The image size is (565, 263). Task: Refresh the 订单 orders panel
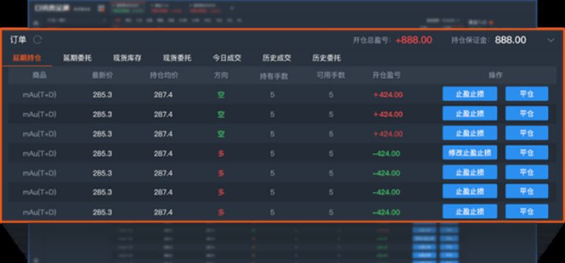point(37,40)
